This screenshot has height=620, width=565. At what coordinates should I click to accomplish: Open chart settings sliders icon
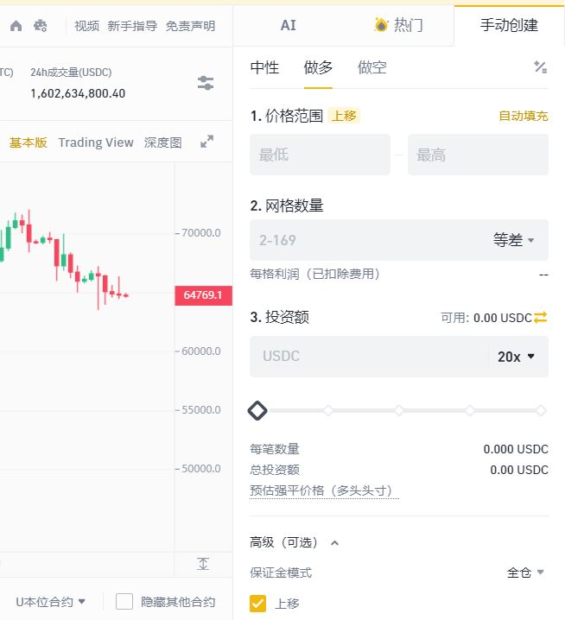point(206,83)
